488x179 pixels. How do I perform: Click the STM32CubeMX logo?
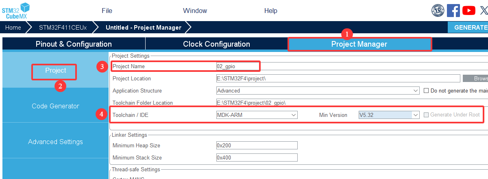[15, 10]
